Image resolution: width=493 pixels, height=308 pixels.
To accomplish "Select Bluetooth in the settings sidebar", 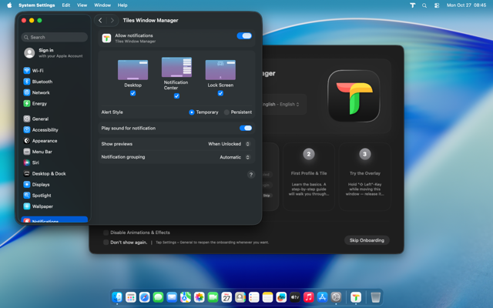I will click(x=42, y=81).
